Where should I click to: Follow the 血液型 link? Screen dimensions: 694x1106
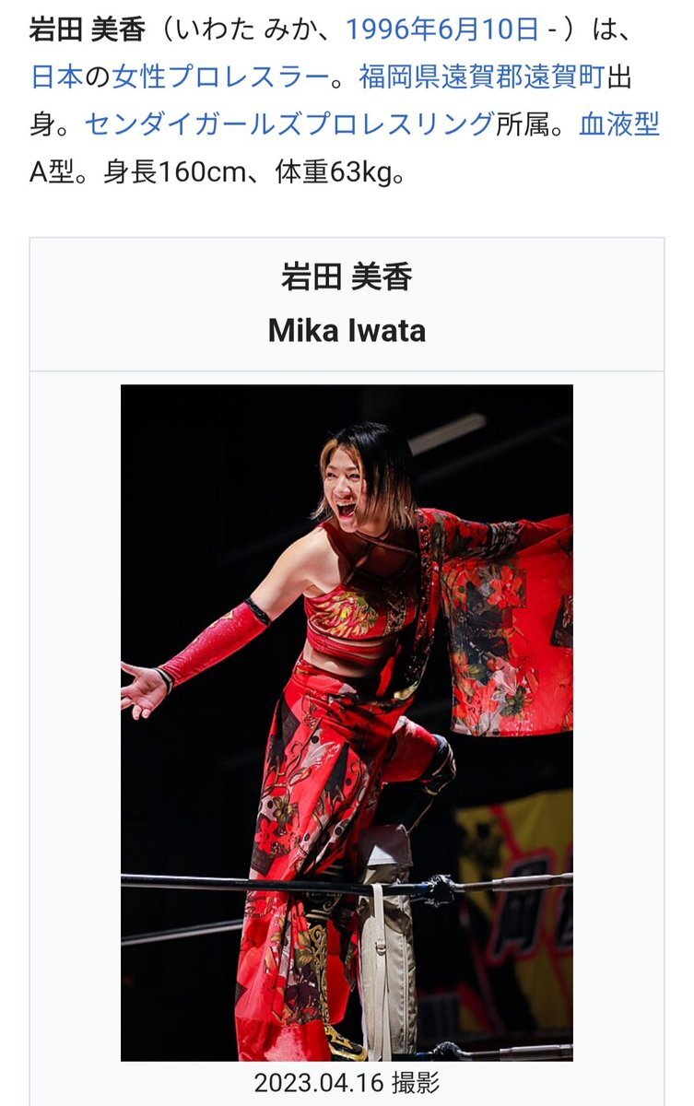click(619, 124)
